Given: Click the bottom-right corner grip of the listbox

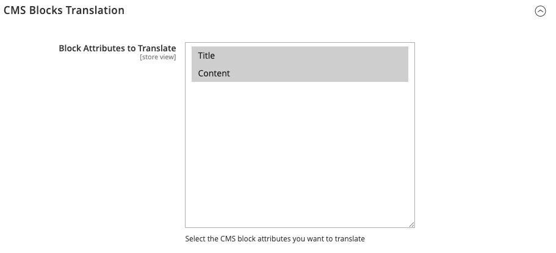Looking at the screenshot, I should click(x=411, y=224).
